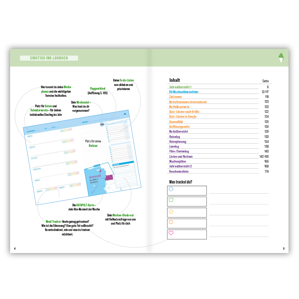The height and width of the screenshot is (299, 299).
Task: Click the line beside the heart tracker box
Action: tap(238, 236)
